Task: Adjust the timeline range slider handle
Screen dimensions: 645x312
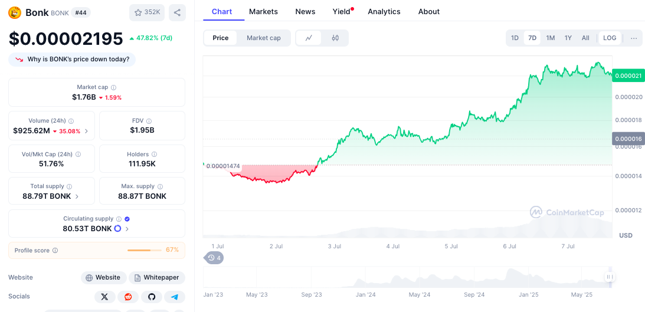Action: click(610, 277)
